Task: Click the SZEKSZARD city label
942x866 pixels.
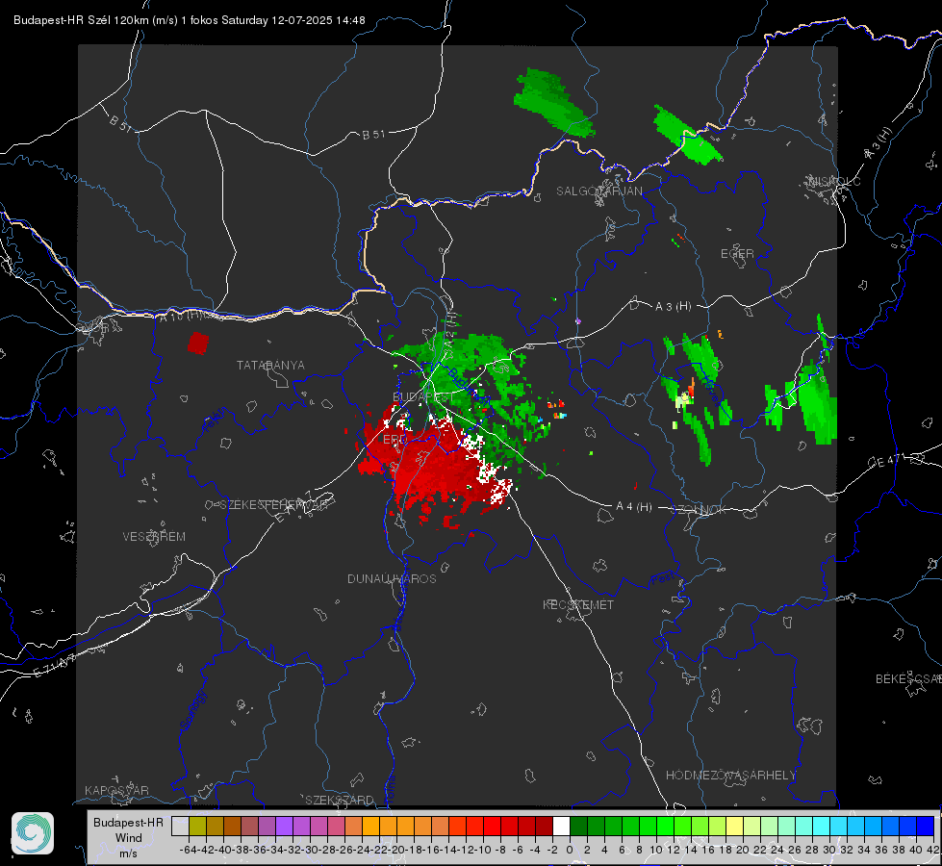Action: (340, 800)
